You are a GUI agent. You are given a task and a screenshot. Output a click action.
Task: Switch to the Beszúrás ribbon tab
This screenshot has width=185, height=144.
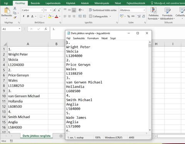[35, 3]
